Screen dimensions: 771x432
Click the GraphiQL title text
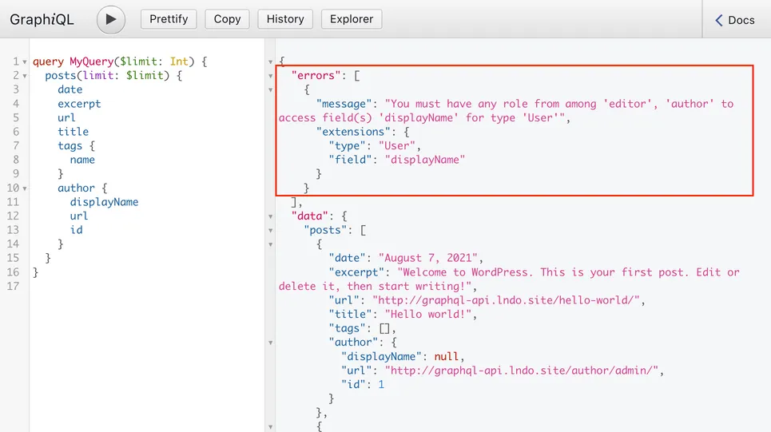point(42,20)
